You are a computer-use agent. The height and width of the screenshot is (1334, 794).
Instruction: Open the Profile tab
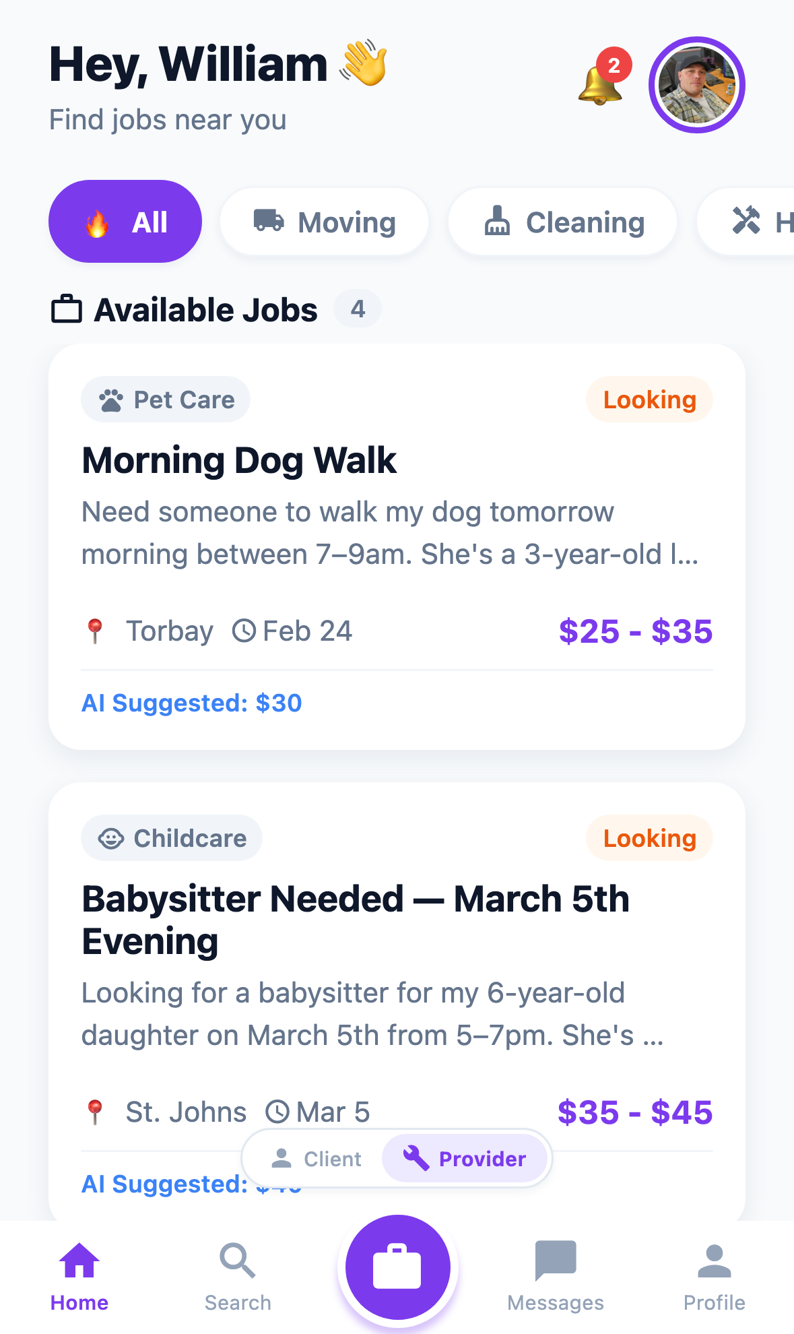click(x=714, y=1275)
